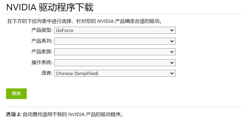
Task: Click the chevron arrow of 操作系统 dropdown
Action: 172,63
